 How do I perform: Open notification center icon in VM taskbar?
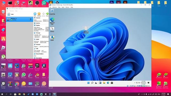coord(149,83)
